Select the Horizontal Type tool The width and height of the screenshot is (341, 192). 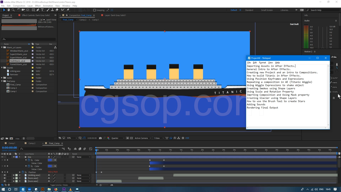[x=42, y=10]
